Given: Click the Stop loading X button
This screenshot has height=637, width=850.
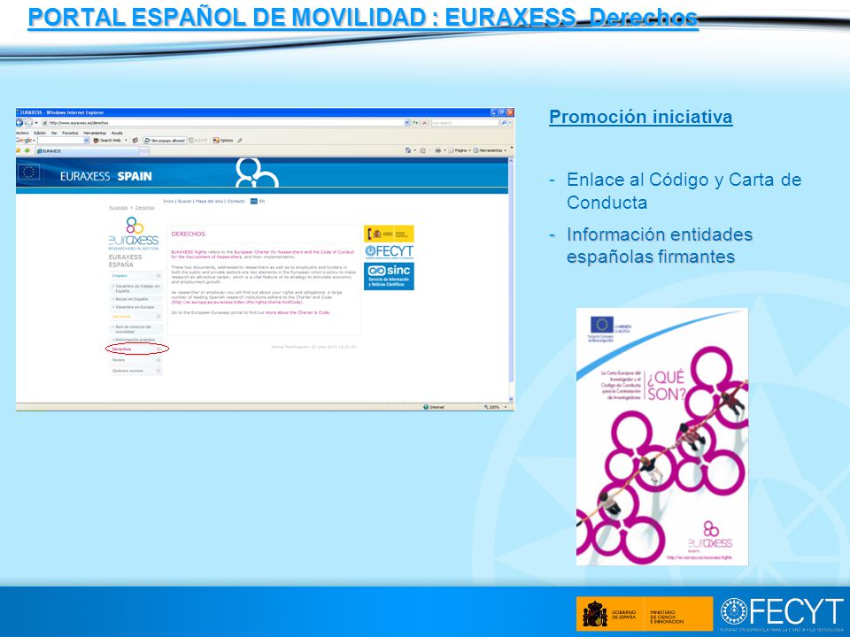Looking at the screenshot, I should tap(425, 123).
